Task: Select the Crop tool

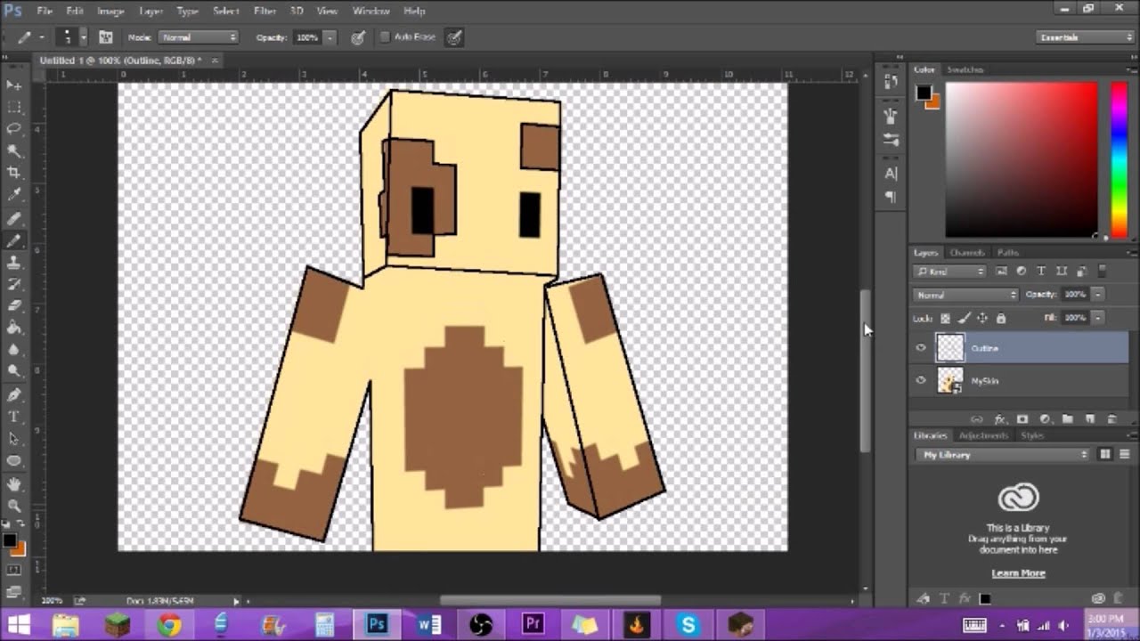Action: click(x=13, y=173)
